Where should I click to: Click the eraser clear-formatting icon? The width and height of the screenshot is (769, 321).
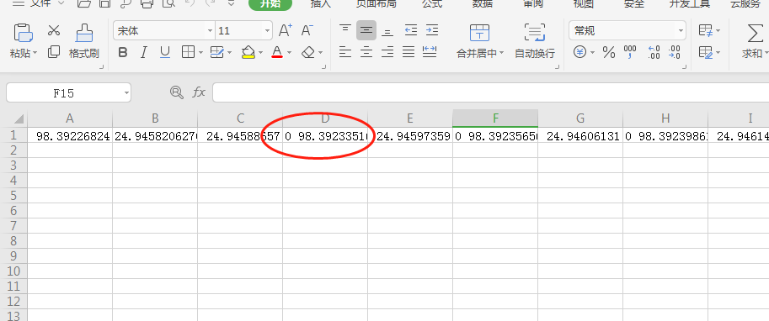308,52
